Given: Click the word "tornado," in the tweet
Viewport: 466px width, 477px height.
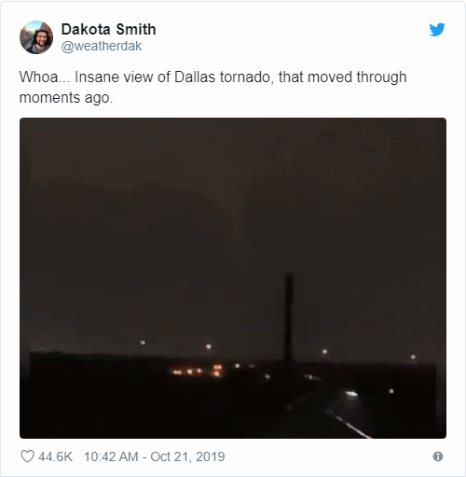Looking at the screenshot, I should pos(247,77).
